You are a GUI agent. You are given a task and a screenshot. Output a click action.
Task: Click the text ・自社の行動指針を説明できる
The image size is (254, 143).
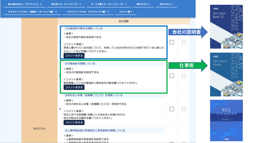(81, 72)
